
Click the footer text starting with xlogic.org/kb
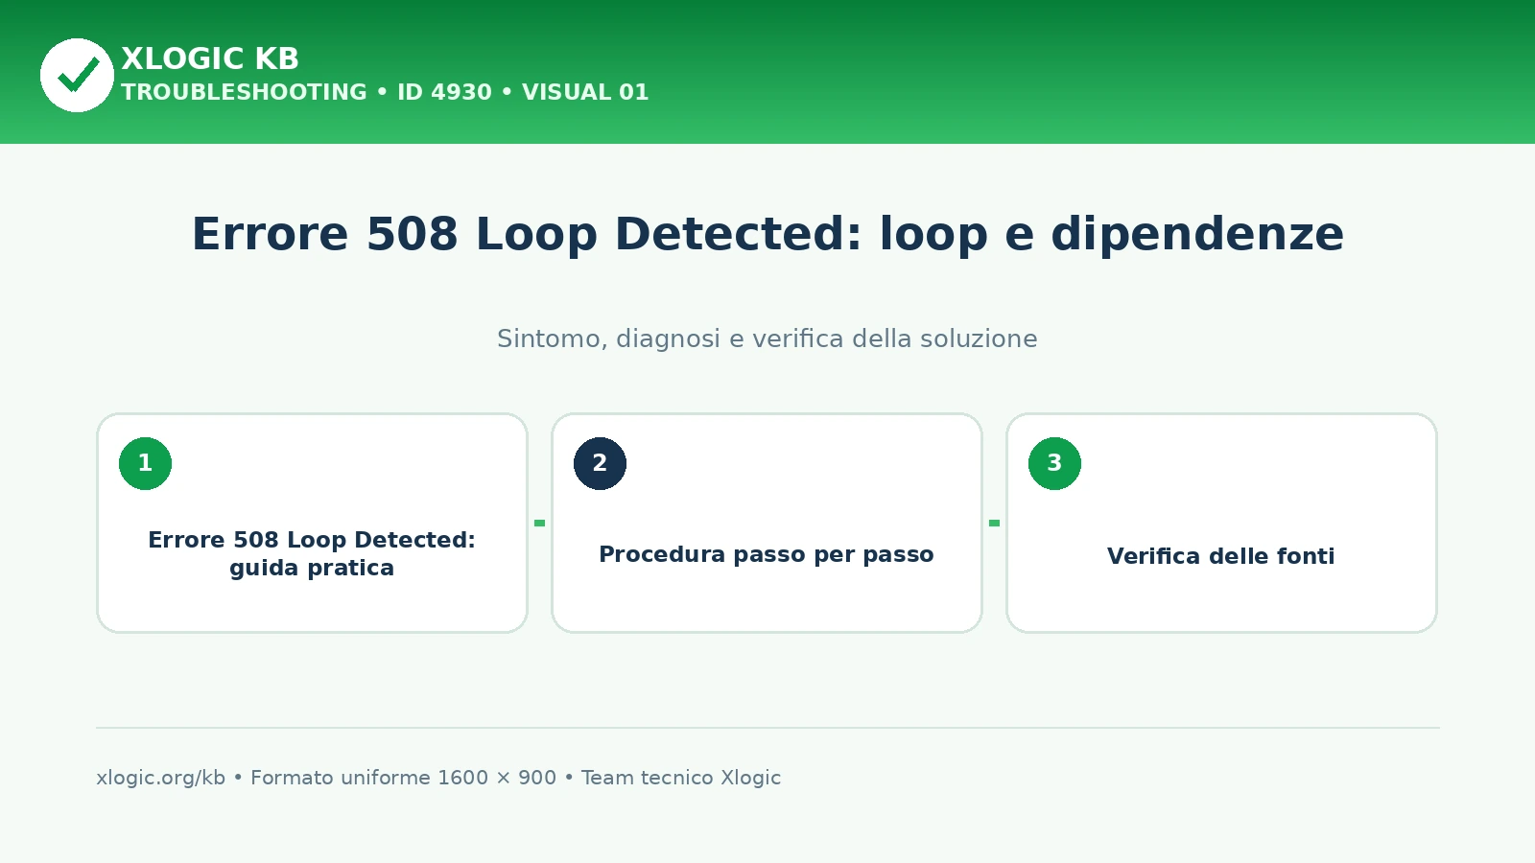coord(438,778)
